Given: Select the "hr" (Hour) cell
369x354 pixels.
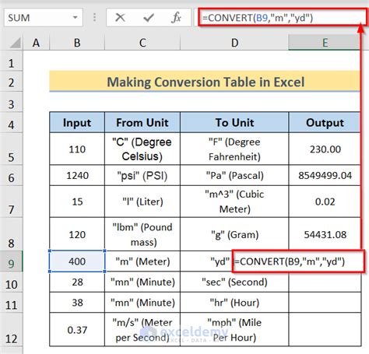Looking at the screenshot, I should click(234, 303).
